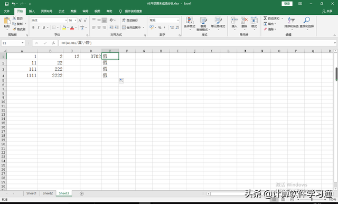The width and height of the screenshot is (338, 204).
Task: Toggle middle vertical alignment
Action: click(x=99, y=20)
